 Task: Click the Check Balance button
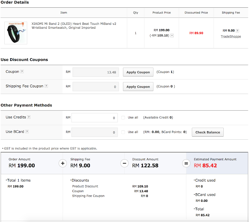(x=207, y=132)
